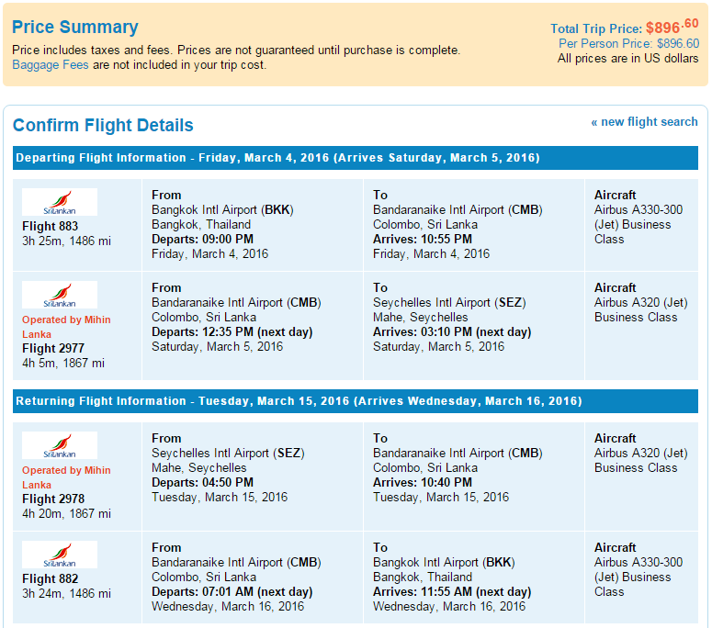Click Departs 07:01 AM (next day) text
712x628 pixels.
pos(232,591)
